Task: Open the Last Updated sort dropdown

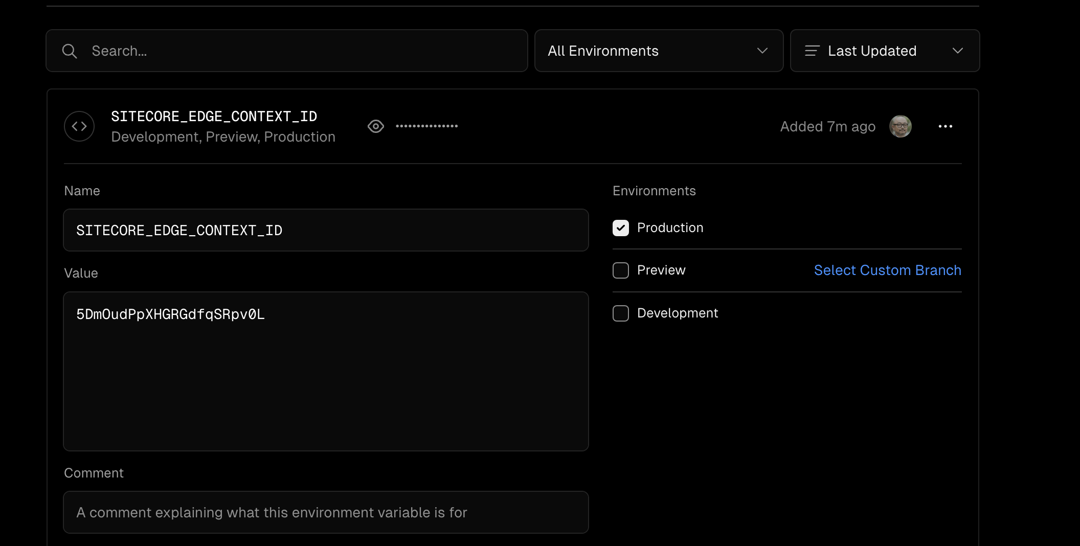Action: (x=885, y=51)
